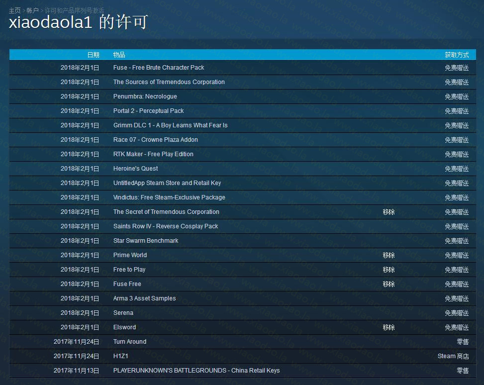This screenshot has width=484, height=385.
Task: Click the 2017年11月13日 date cell
Action: 77,371
